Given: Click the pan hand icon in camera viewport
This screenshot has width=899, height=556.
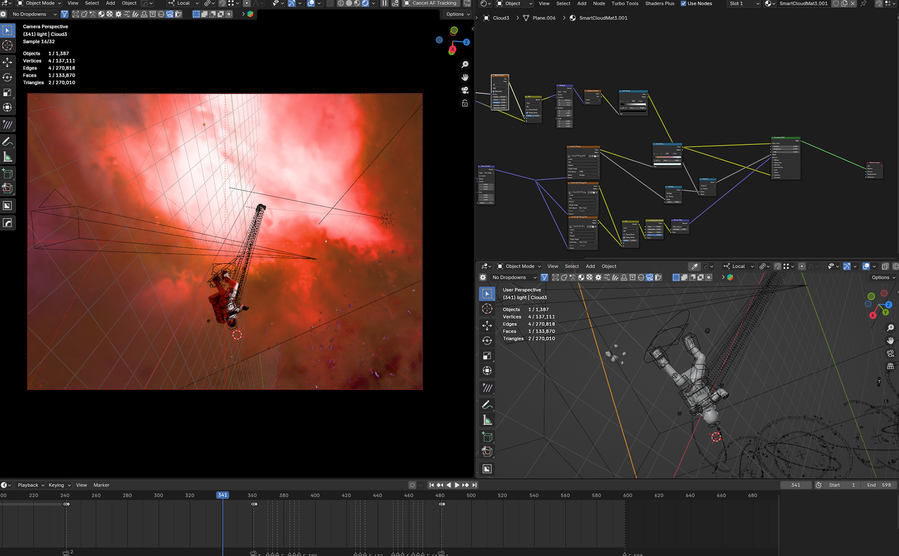Looking at the screenshot, I should (465, 77).
